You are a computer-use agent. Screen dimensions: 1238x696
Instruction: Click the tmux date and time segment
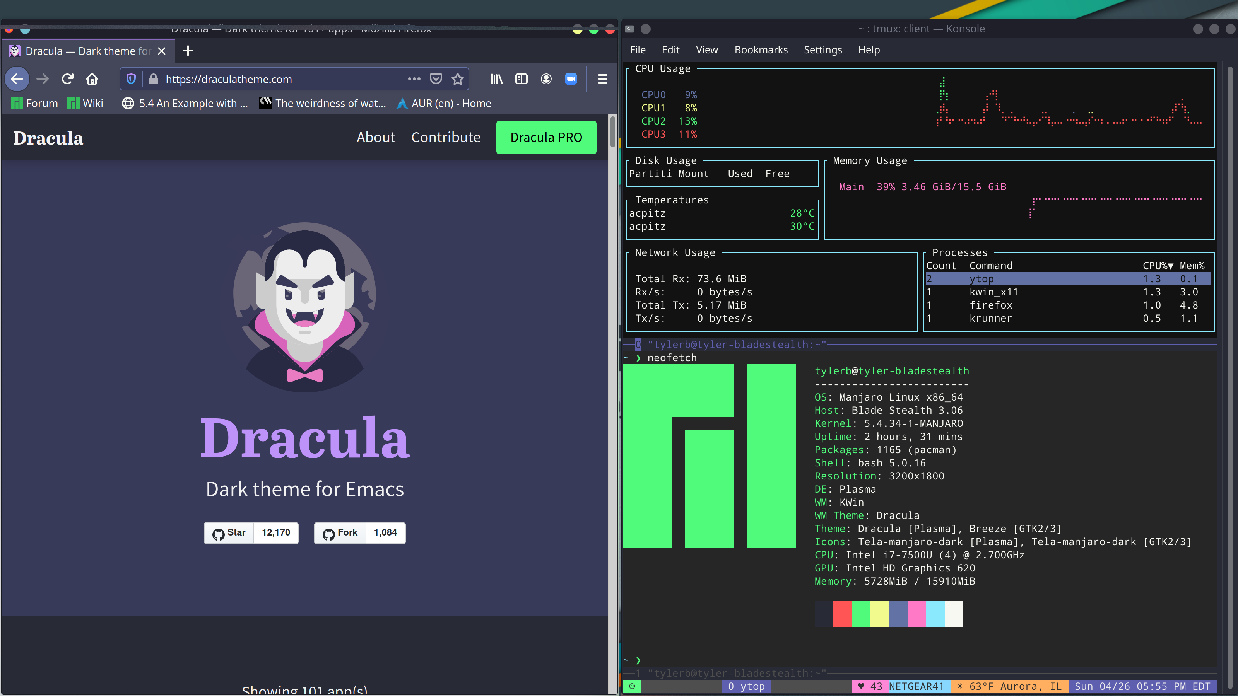1142,686
